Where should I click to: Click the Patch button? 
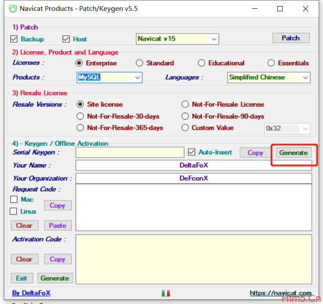click(x=291, y=38)
